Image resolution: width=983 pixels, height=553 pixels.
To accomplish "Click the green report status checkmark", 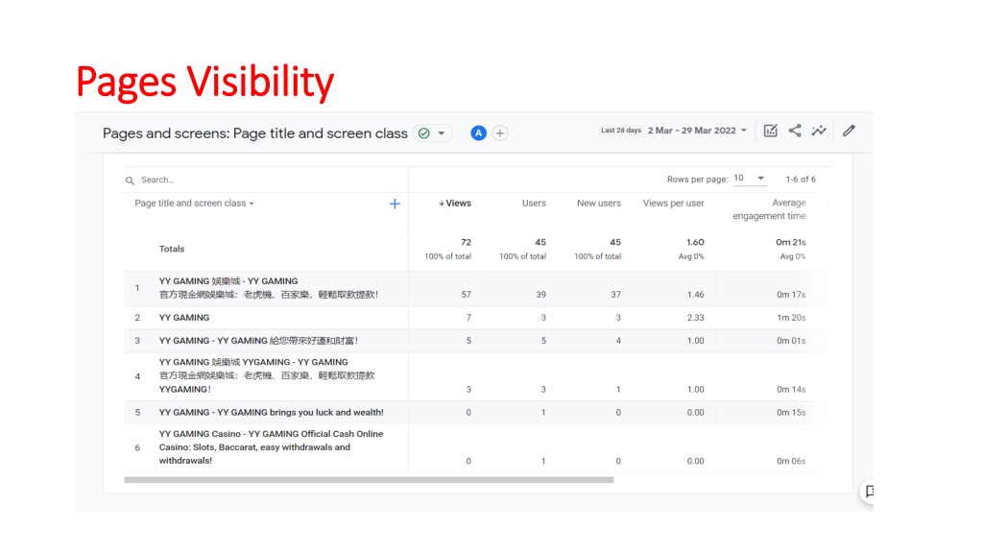I will 424,132.
